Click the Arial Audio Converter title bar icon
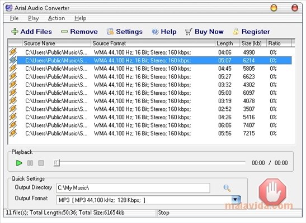The width and height of the screenshot is (306, 223). (9, 8)
